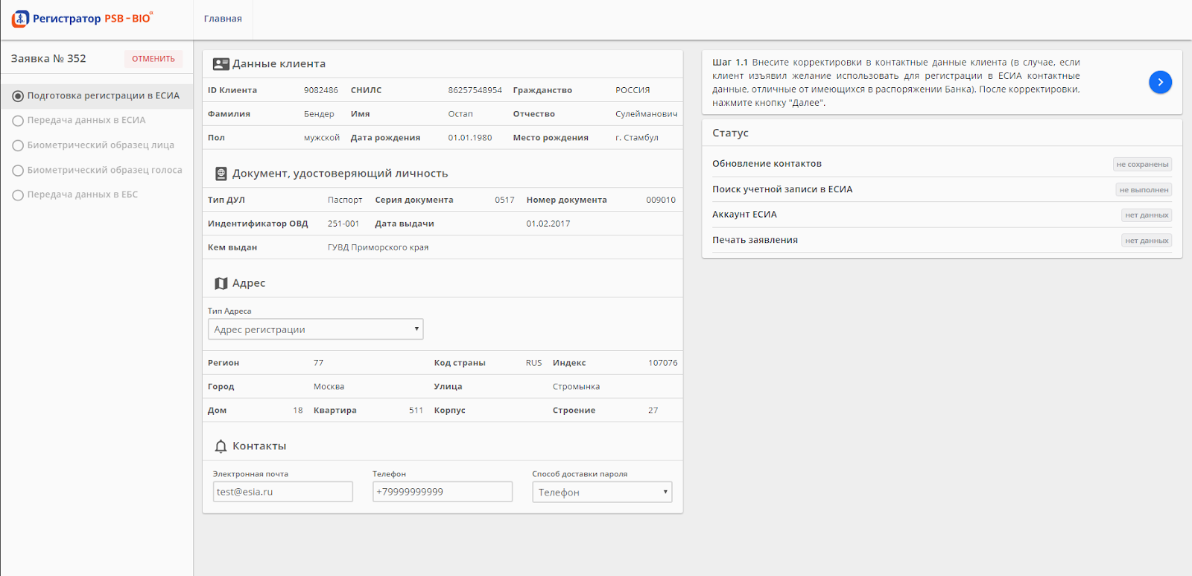Viewport: 1192px width, 576px height.
Task: Click the contacts bell icon
Action: click(x=221, y=446)
